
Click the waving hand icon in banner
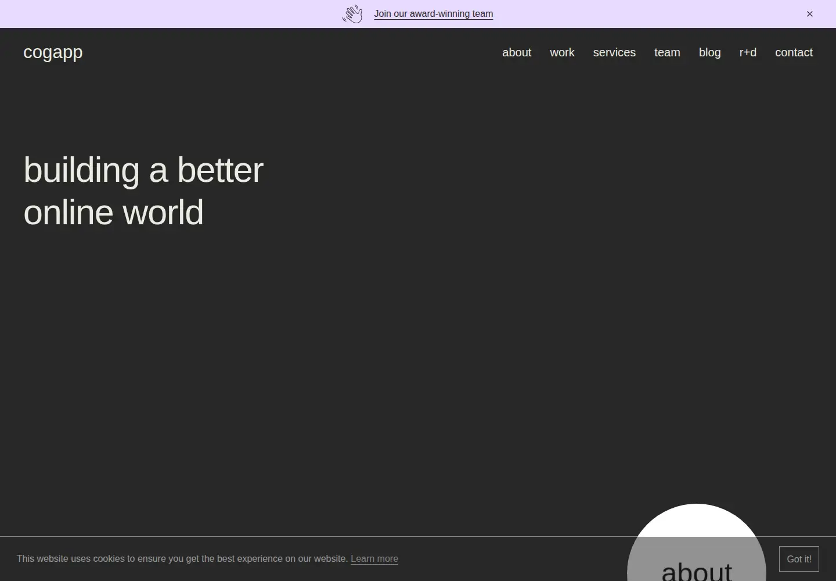pos(352,14)
